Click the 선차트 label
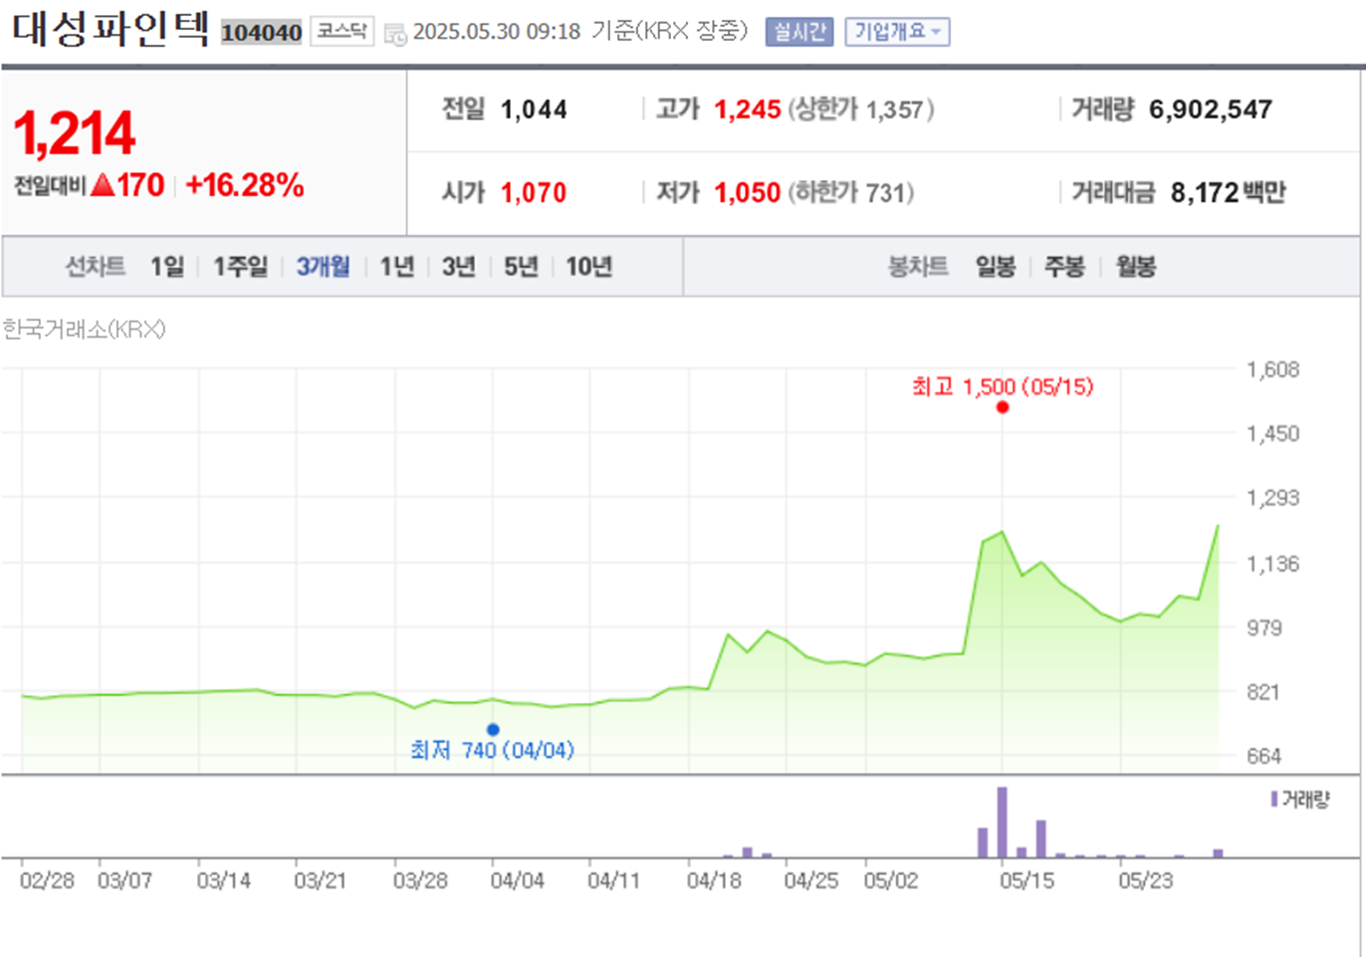 (96, 267)
